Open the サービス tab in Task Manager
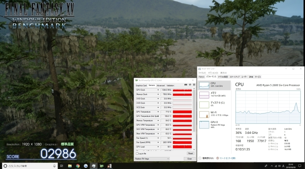305x169 pixels. (258, 77)
